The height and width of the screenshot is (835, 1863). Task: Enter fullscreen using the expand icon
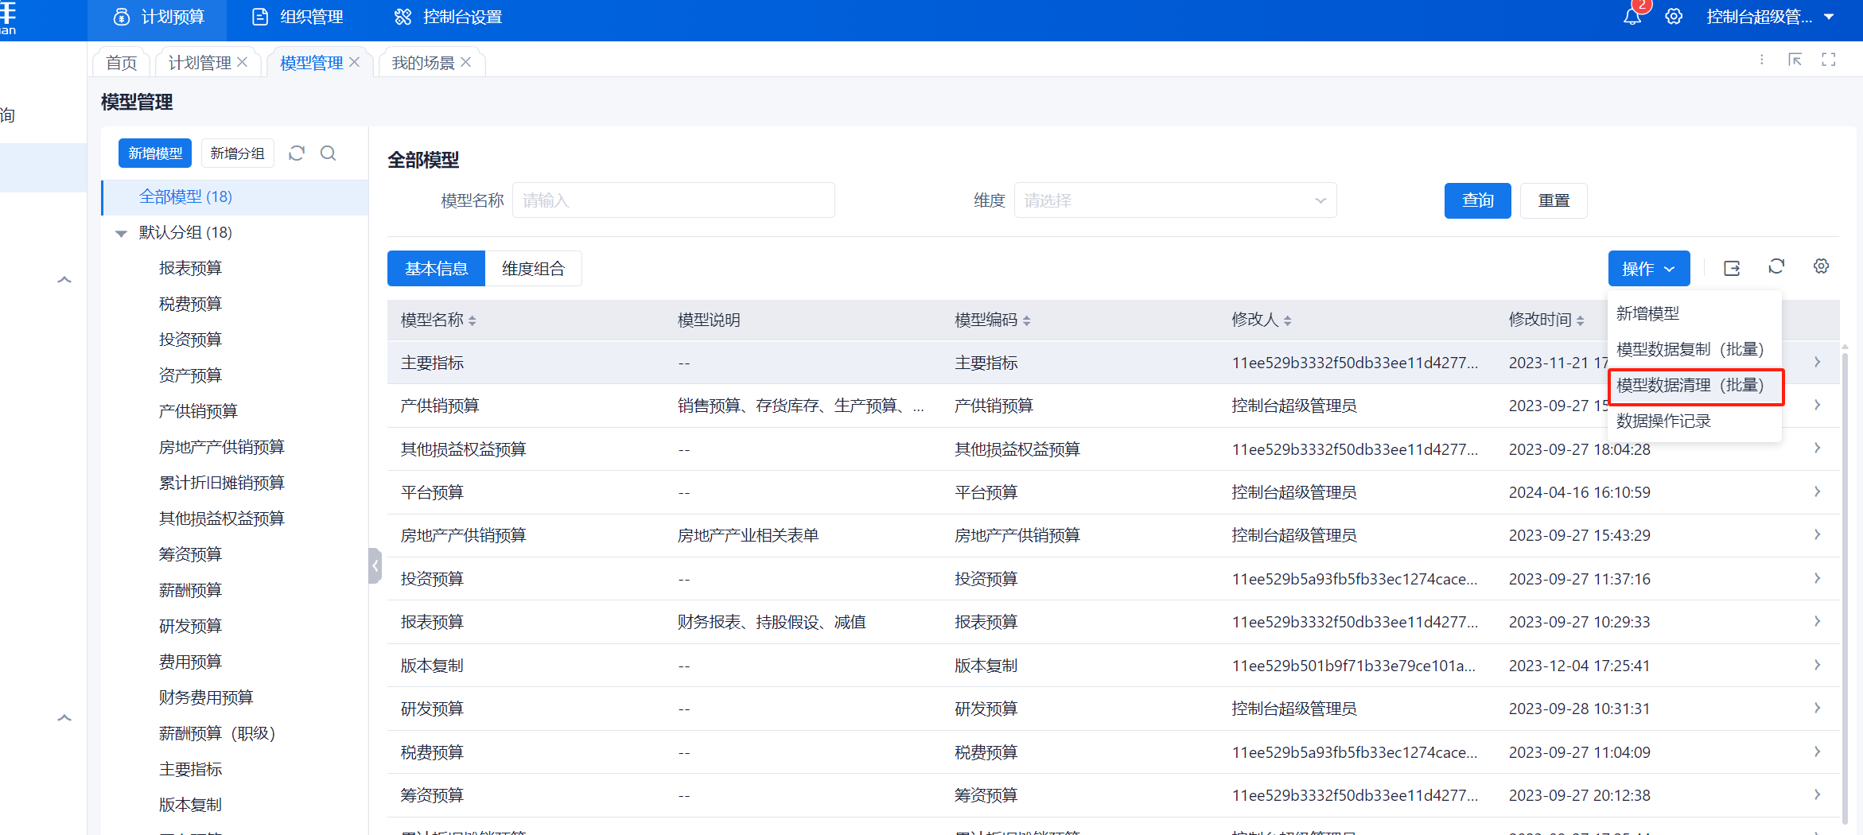click(1829, 60)
